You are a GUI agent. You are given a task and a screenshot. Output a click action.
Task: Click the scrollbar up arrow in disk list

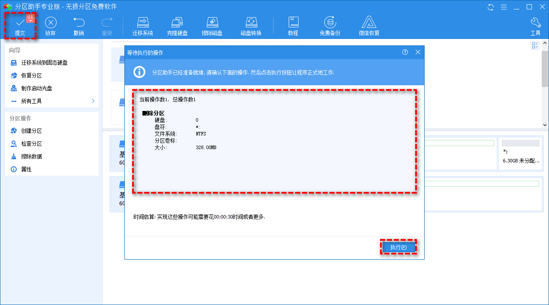point(545,44)
